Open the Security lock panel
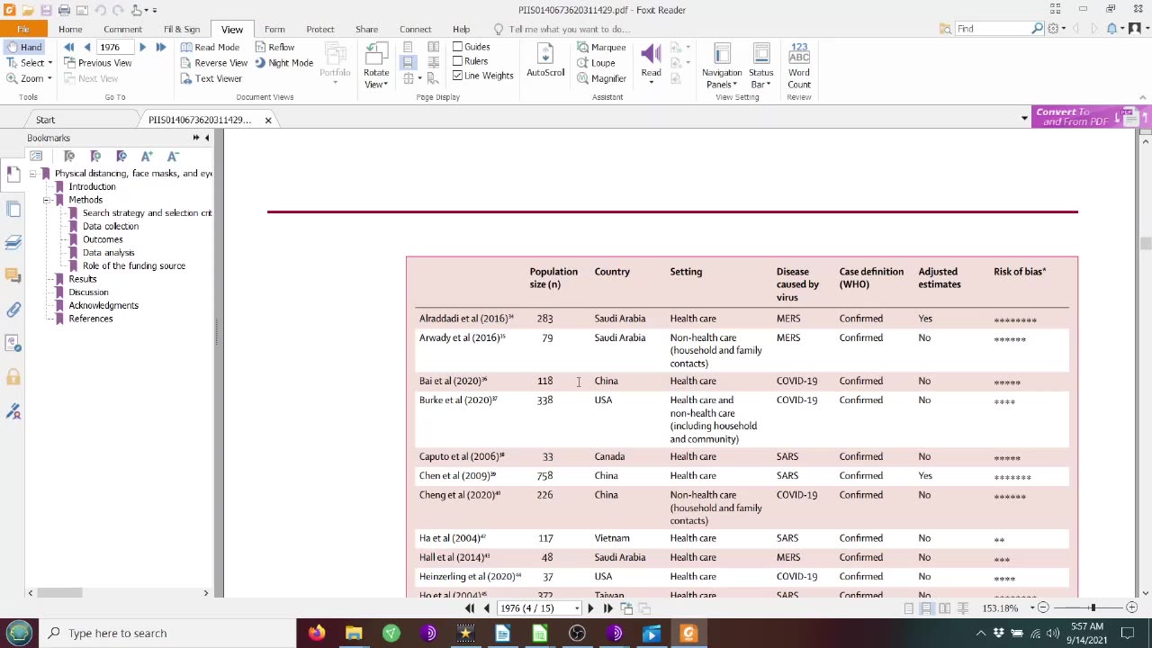Viewport: 1152px width, 648px height. [x=13, y=377]
